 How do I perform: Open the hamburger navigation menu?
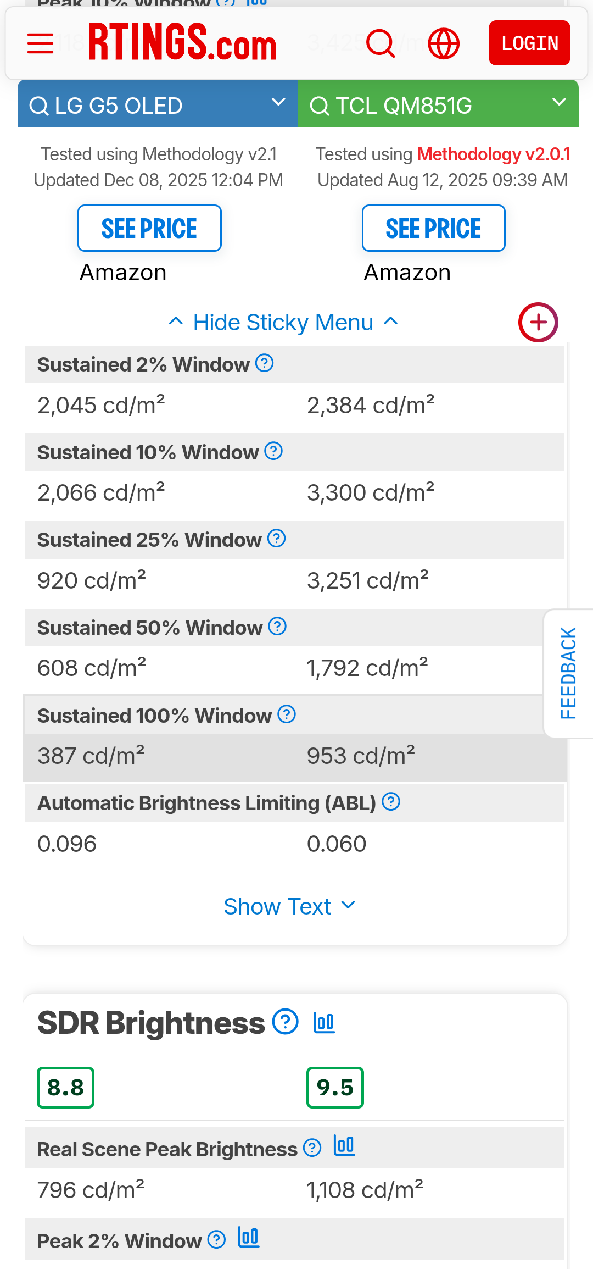pyautogui.click(x=41, y=43)
